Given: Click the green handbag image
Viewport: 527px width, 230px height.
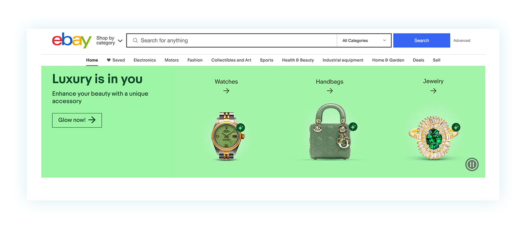Looking at the screenshot, I should tap(330, 131).
